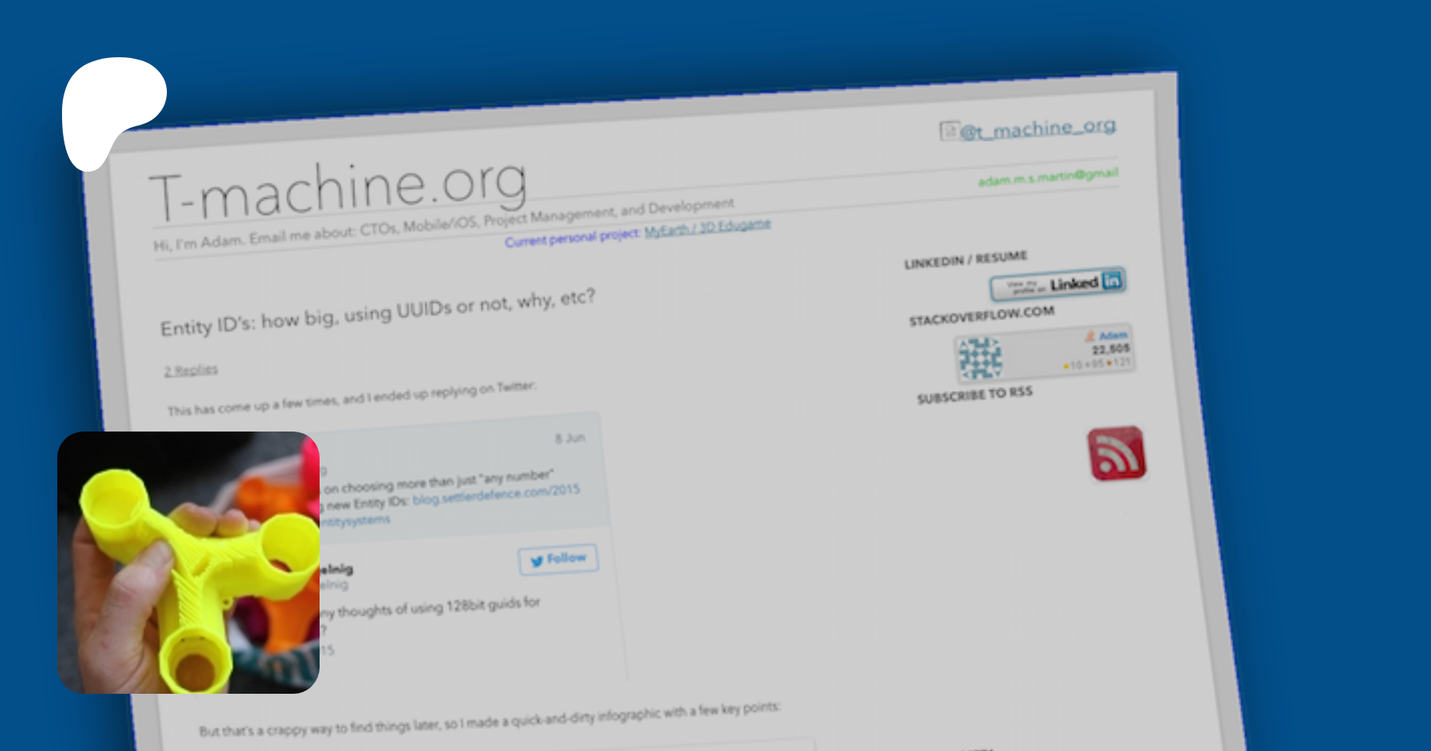Open the 'Entity ID's: how big' post title
The width and height of the screenshot is (1431, 751).
[378, 312]
